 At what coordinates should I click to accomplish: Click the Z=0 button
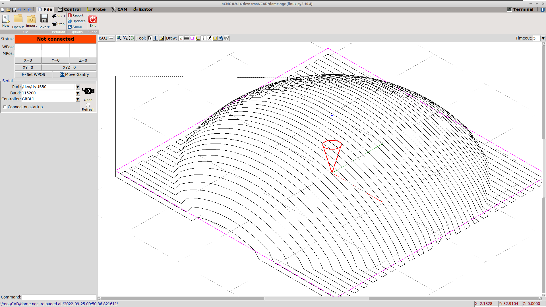83,60
